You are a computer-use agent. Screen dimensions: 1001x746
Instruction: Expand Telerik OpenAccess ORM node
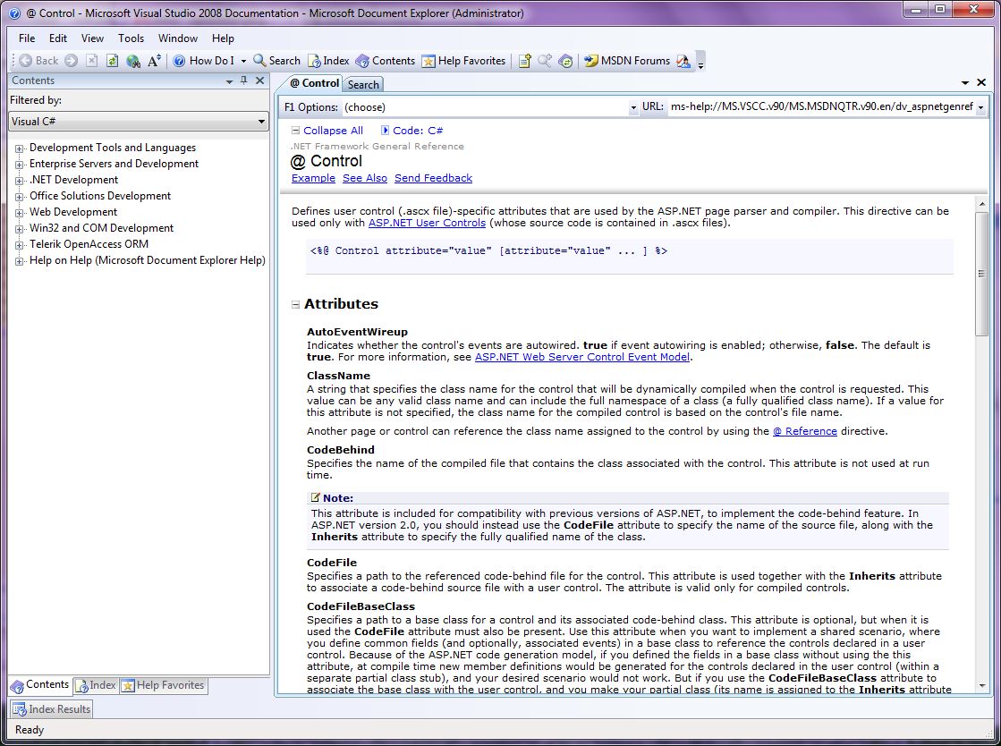[19, 244]
